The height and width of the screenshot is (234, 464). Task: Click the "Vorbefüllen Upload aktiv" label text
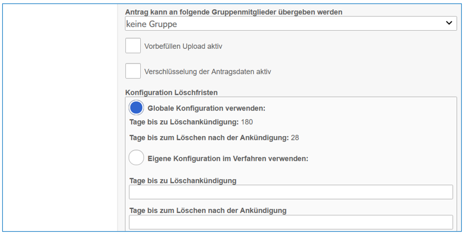click(183, 46)
